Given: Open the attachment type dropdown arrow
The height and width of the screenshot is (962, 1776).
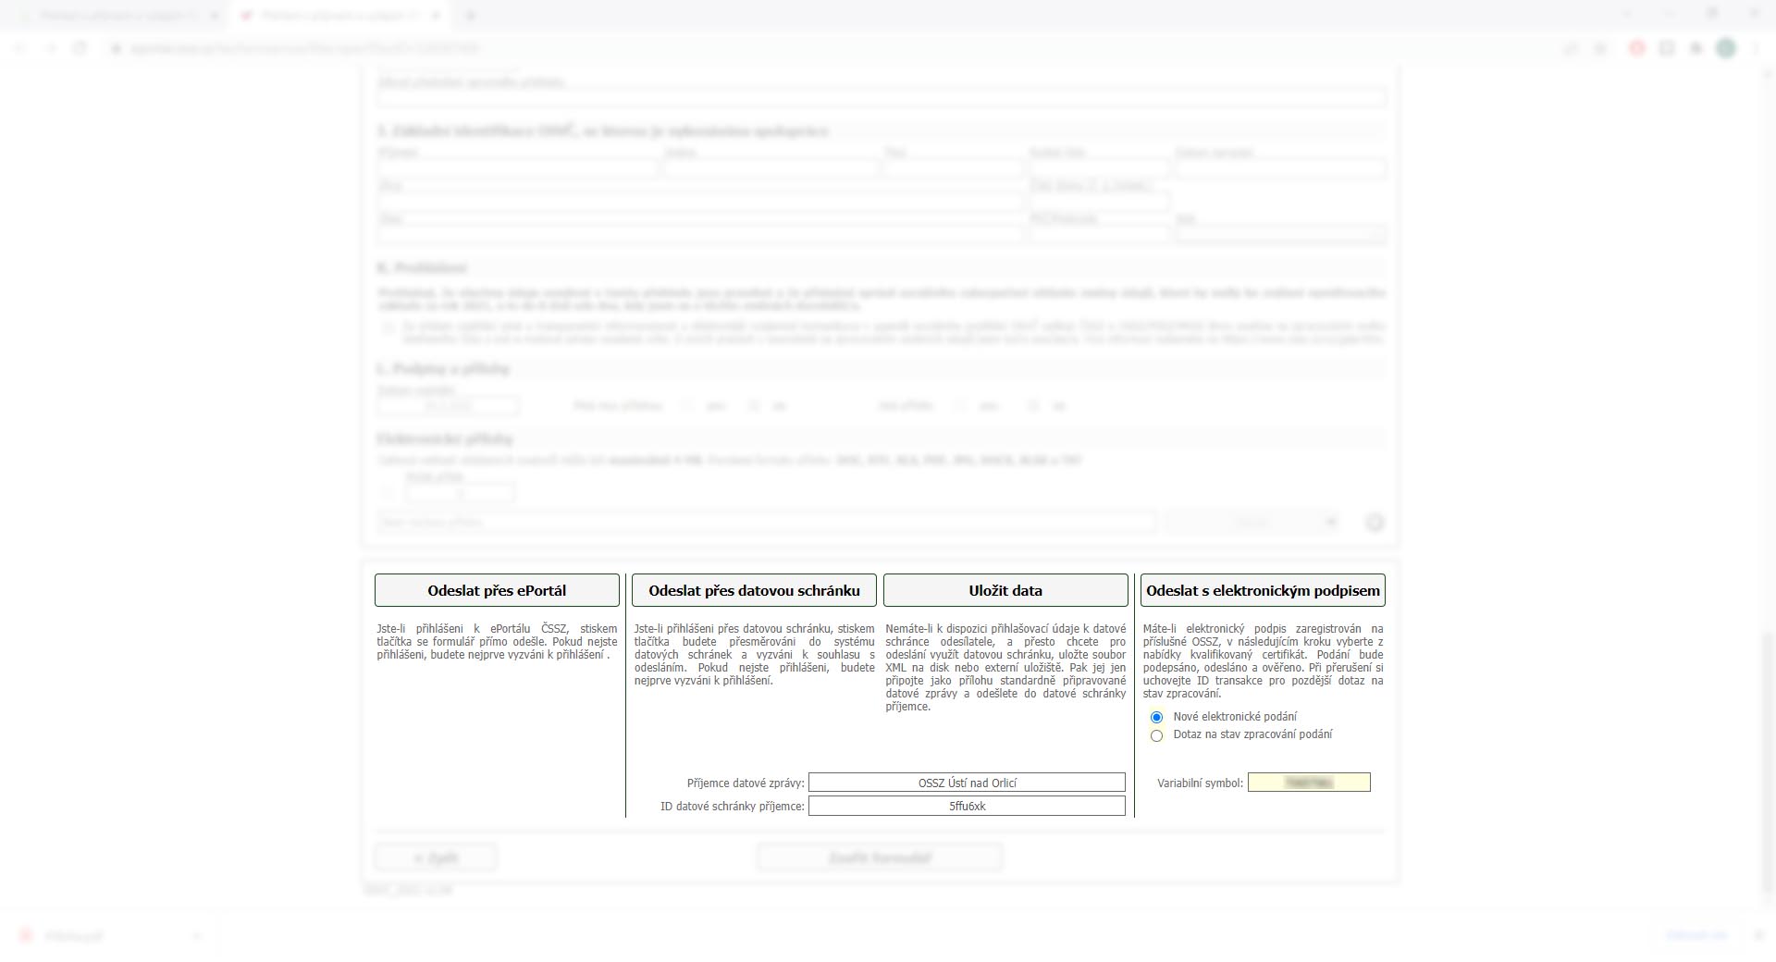Looking at the screenshot, I should pyautogui.click(x=1331, y=522).
